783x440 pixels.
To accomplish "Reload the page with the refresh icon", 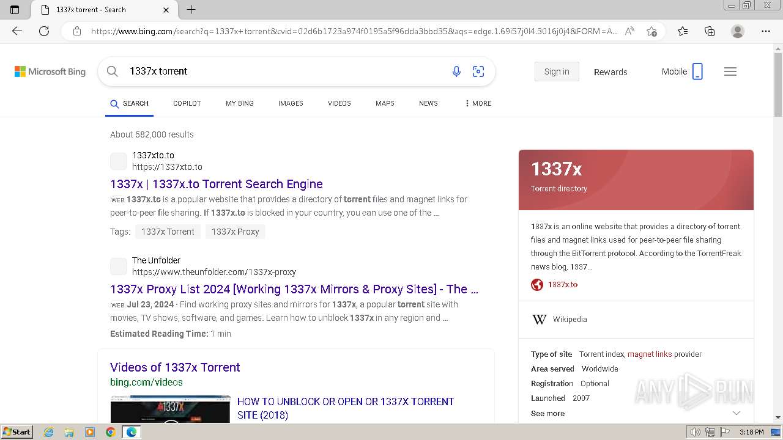I will click(x=44, y=31).
